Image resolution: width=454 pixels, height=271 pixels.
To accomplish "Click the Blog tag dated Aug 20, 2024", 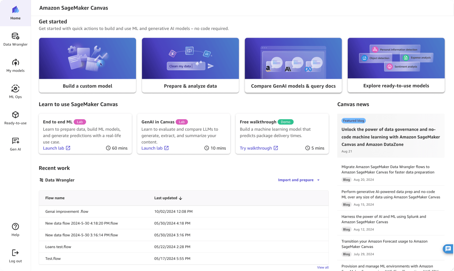I will point(346,180).
